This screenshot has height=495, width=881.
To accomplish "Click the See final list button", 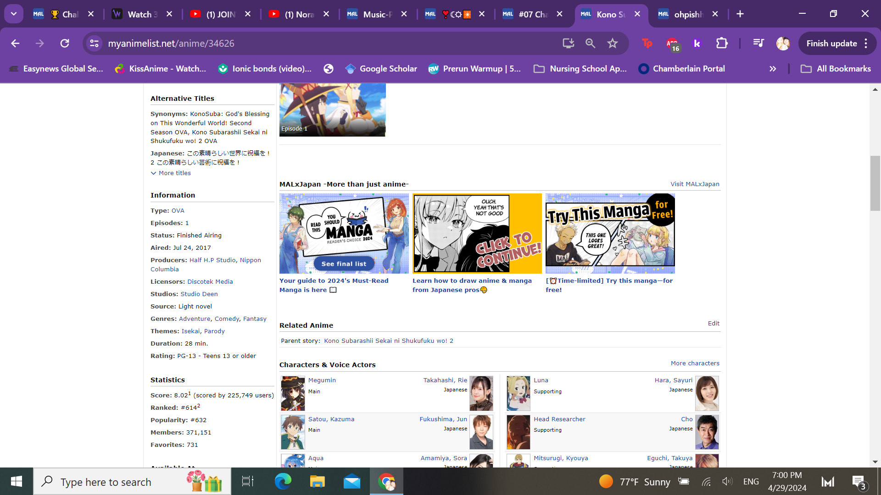I will (x=344, y=264).
